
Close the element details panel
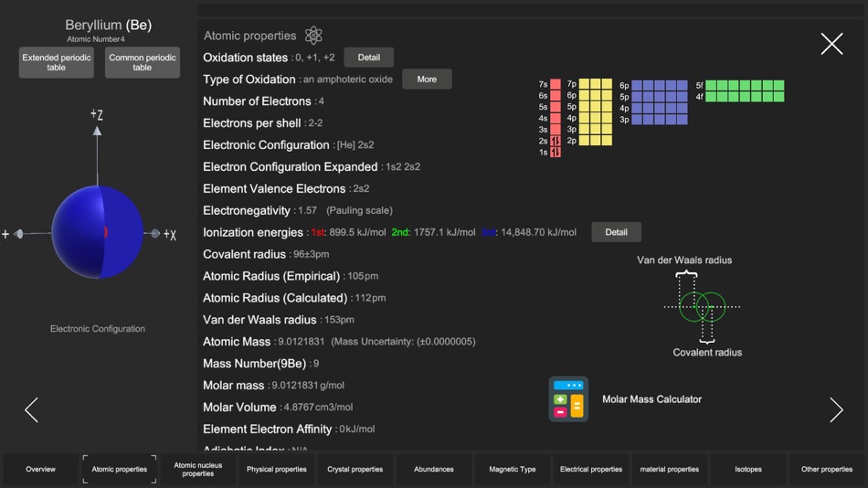(x=831, y=44)
